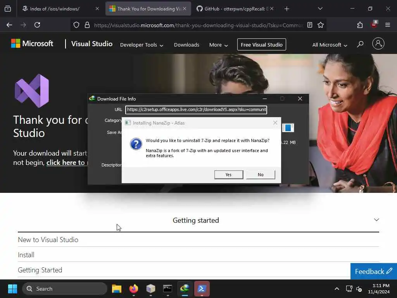397x298 pixels.
Task: Open Firefox View icon
Action: 8,9
